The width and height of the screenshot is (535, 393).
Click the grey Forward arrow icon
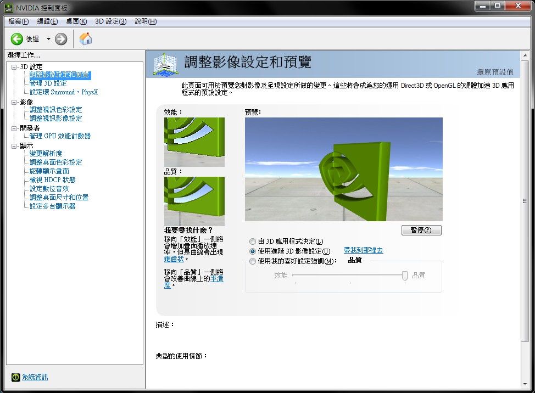(x=61, y=39)
